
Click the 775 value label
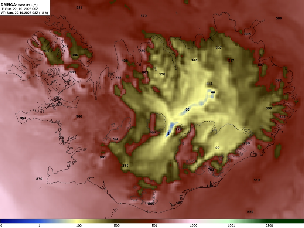click(x=118, y=78)
